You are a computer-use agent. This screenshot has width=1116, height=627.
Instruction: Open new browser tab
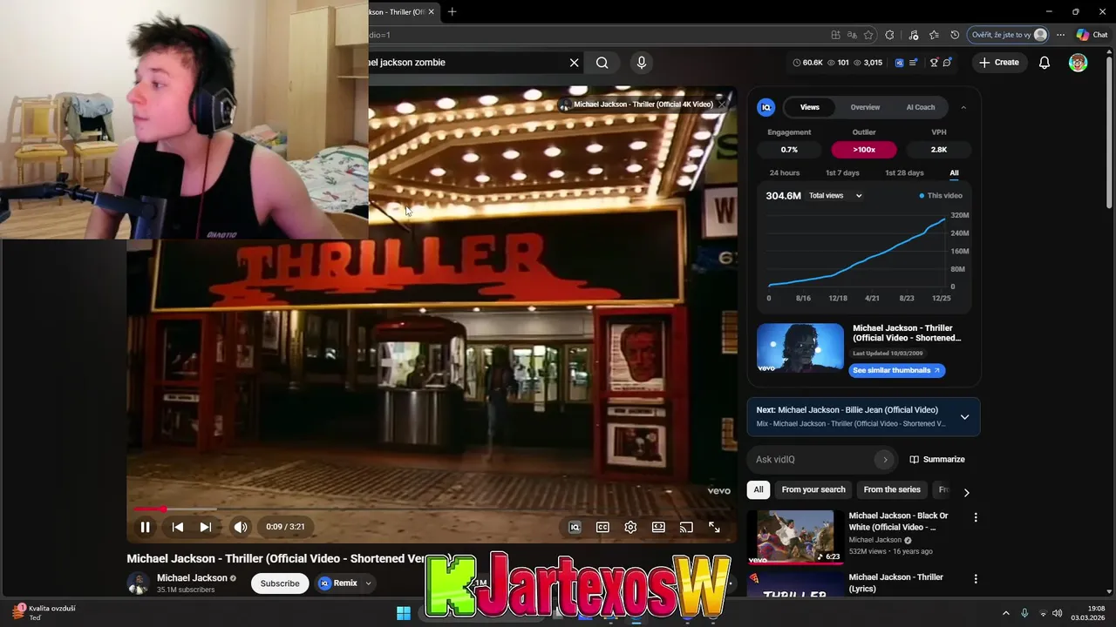[x=452, y=12]
